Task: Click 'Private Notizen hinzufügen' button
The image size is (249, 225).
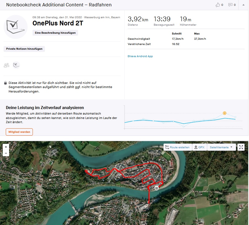Action: (24, 49)
